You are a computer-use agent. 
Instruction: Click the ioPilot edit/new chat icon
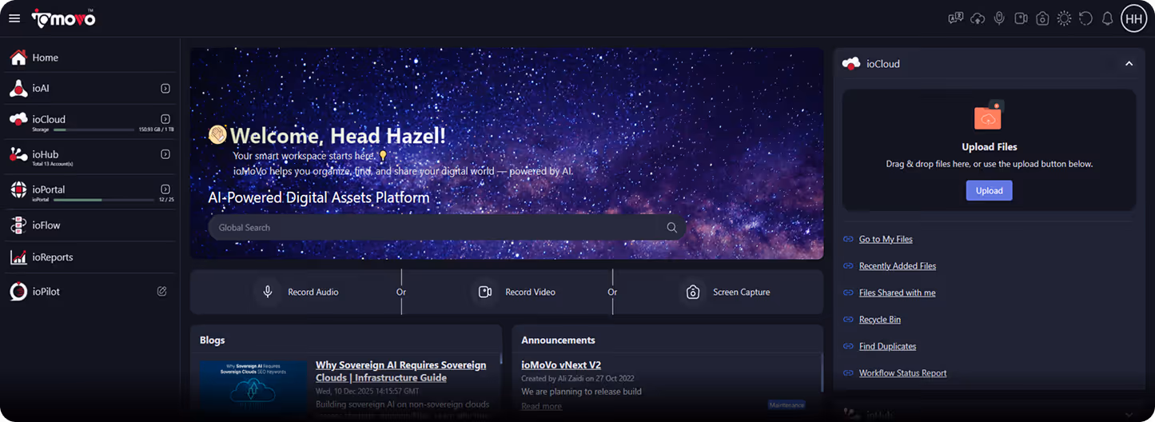[162, 292]
